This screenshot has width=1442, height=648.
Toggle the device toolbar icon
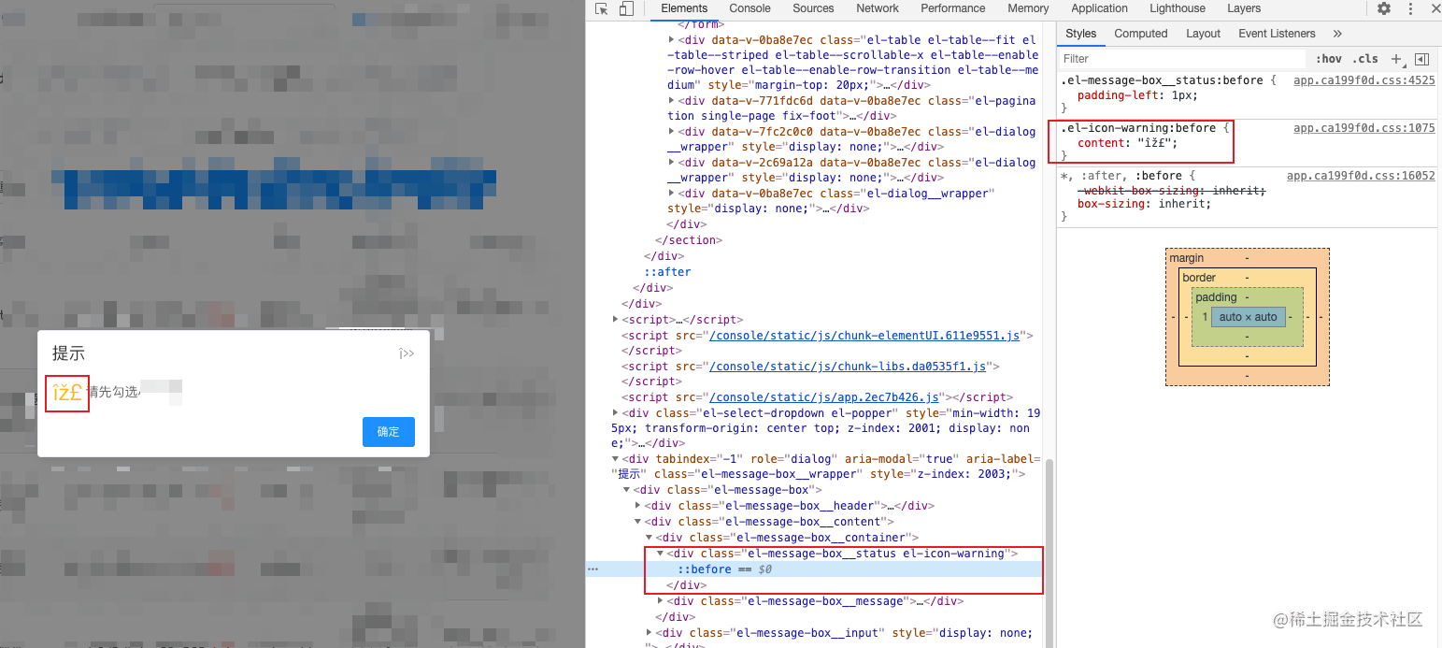click(x=626, y=8)
